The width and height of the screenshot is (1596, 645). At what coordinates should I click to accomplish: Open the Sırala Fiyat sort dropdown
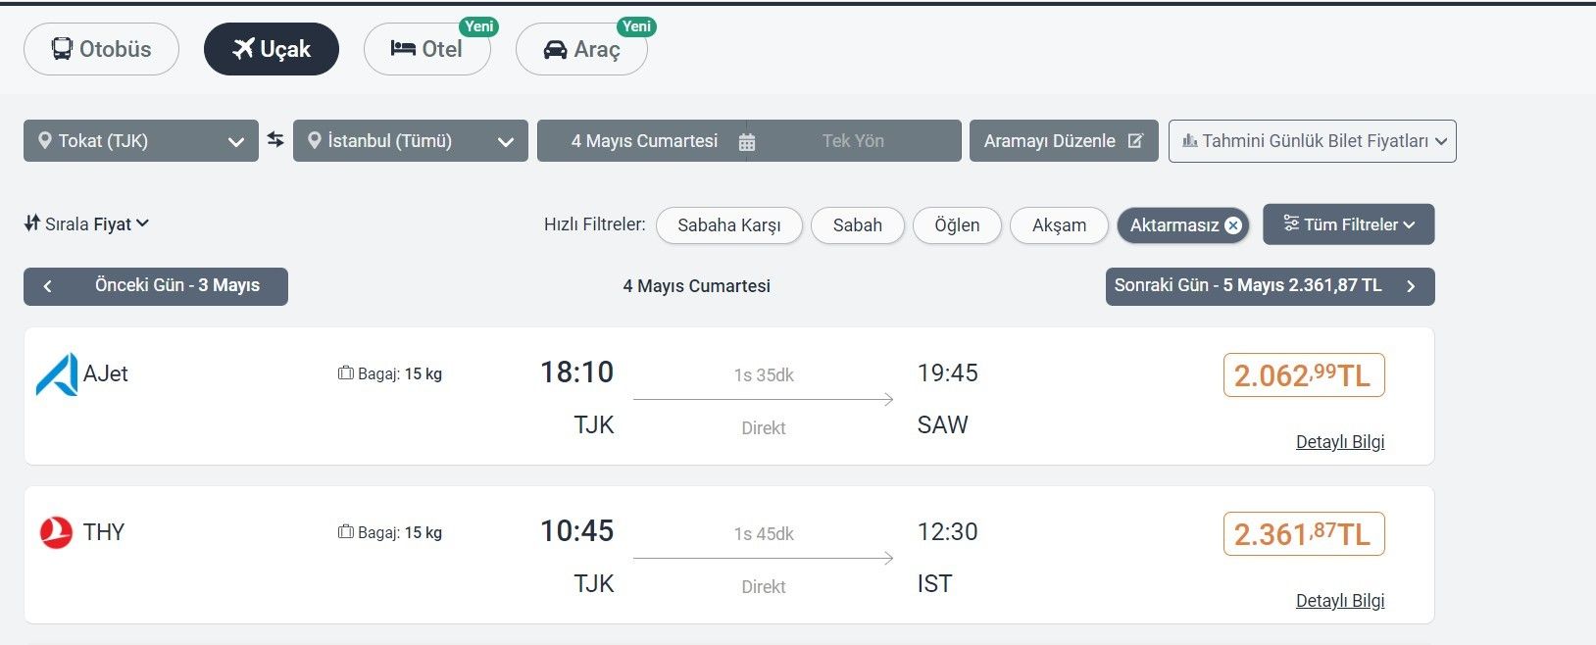click(x=86, y=223)
